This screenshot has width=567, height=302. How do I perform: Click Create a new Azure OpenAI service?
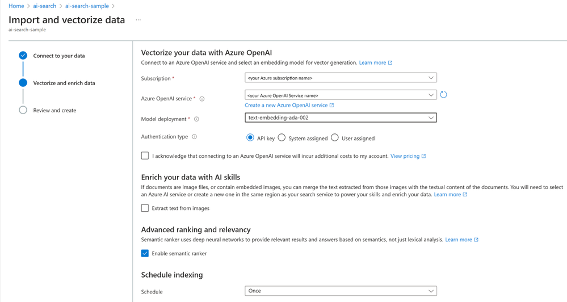coord(289,105)
